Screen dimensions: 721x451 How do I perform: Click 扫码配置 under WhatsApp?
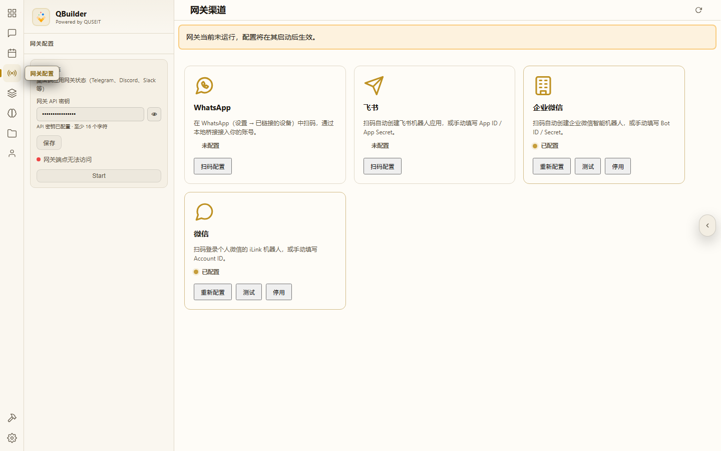(x=213, y=166)
